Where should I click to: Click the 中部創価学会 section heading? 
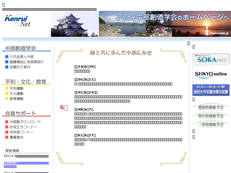pos(21,48)
